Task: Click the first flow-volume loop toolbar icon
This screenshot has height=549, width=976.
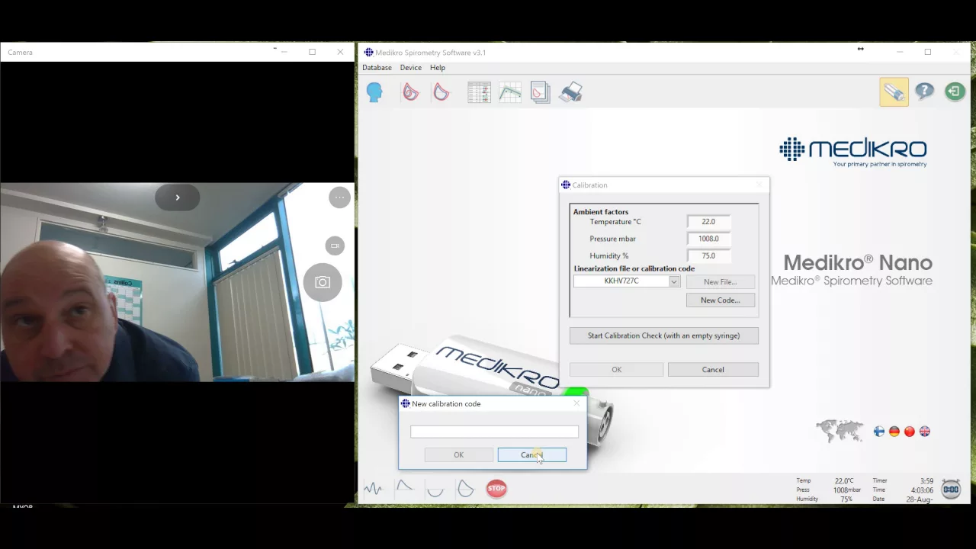Action: pos(411,92)
